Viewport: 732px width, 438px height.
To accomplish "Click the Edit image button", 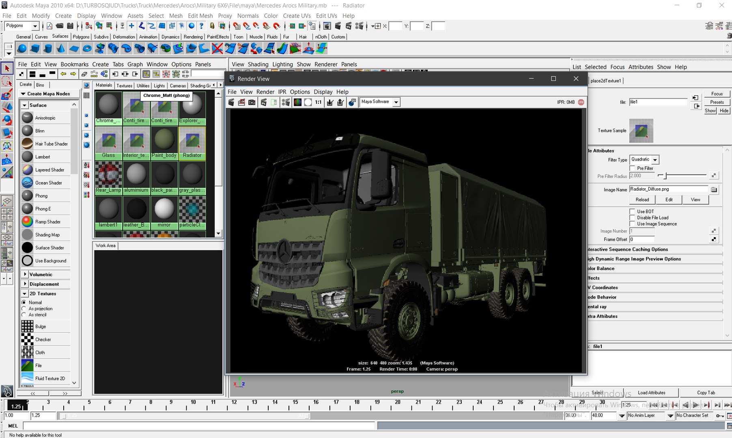I will click(x=669, y=200).
